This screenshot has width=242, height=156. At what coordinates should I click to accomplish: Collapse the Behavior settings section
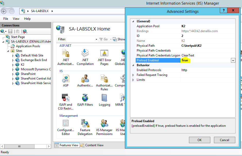[133, 65]
